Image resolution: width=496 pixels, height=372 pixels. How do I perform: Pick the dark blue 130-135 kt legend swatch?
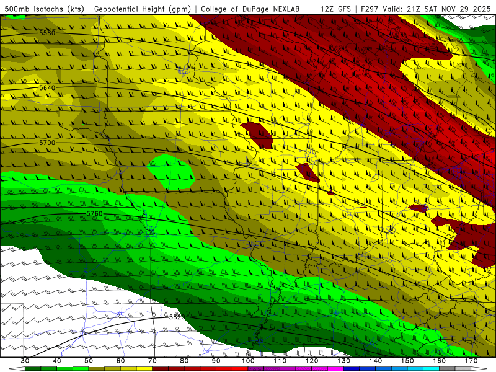(x=352, y=369)
